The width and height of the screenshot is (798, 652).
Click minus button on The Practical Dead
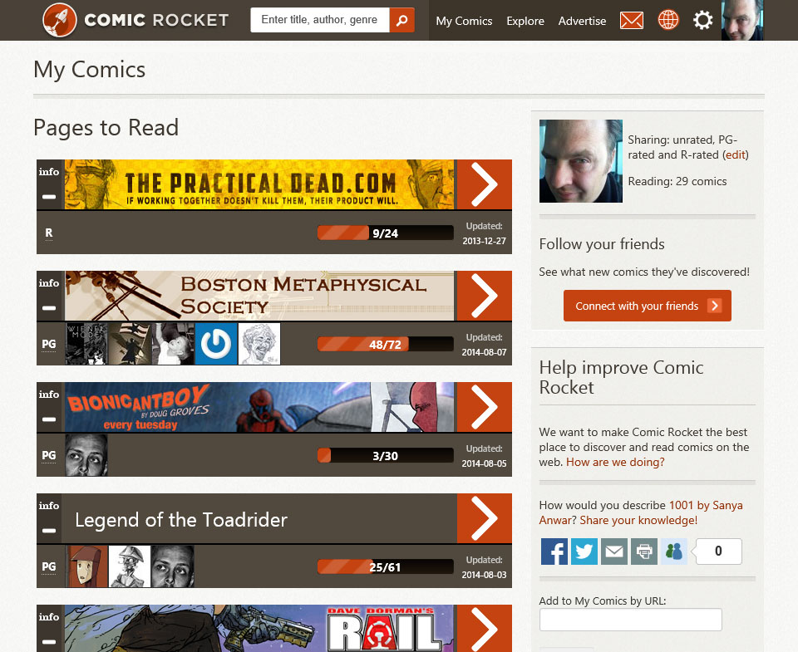click(x=49, y=197)
